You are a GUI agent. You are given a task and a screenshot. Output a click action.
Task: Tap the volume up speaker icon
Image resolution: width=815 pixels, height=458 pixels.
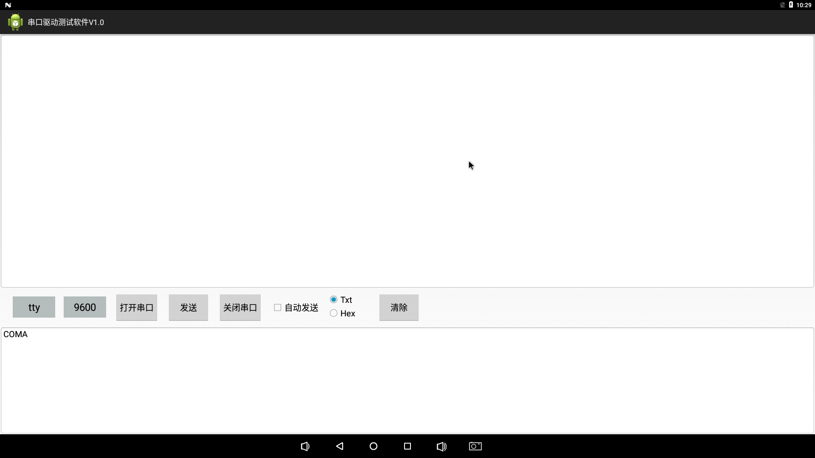pos(441,446)
